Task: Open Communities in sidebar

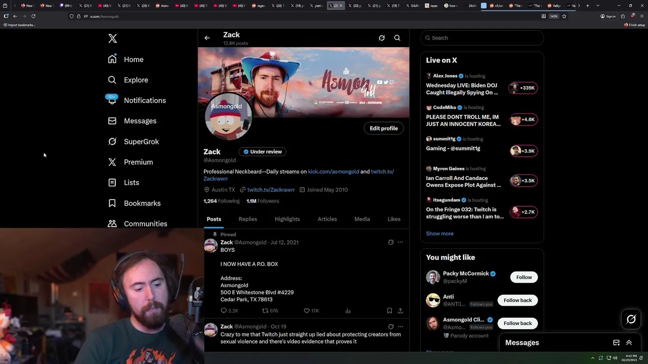Action: [x=138, y=223]
